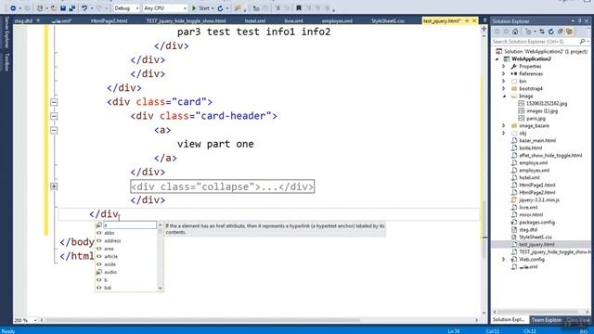The image size is (594, 334).
Task: Click the Pending Changes Filter icon
Action: click(x=528, y=32)
